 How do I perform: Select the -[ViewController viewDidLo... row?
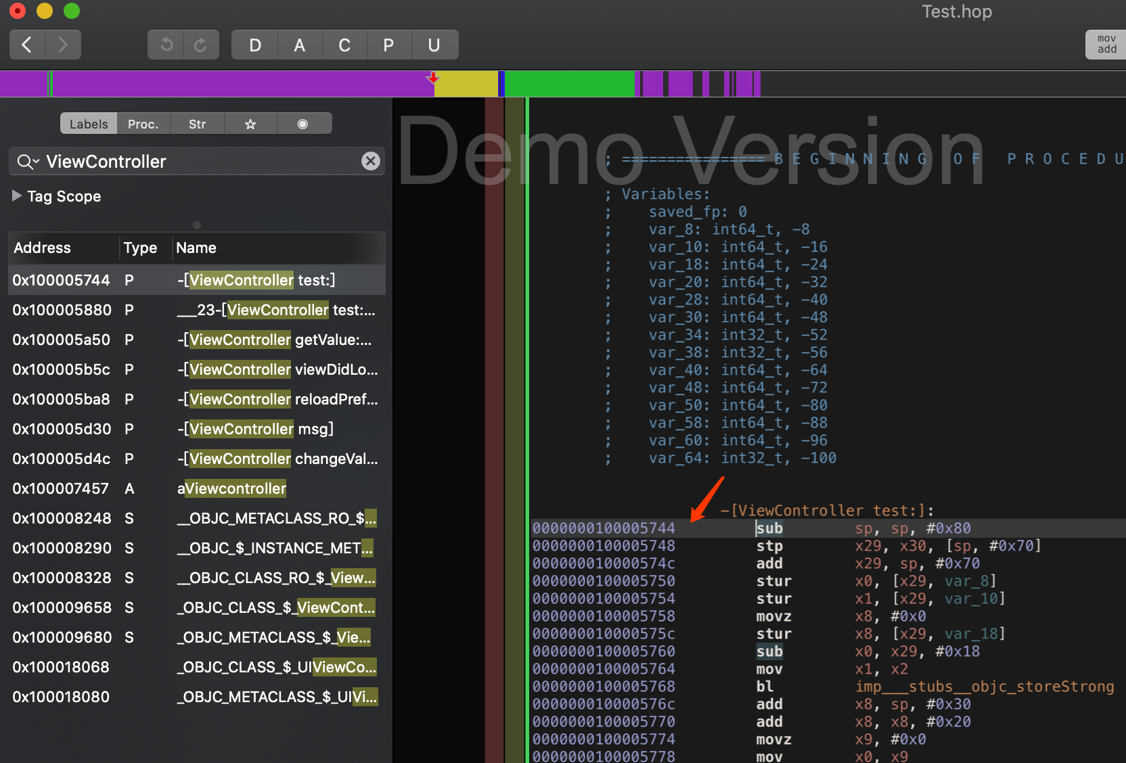(197, 369)
